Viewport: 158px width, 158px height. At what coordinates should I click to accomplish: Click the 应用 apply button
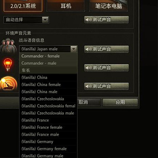120,102
